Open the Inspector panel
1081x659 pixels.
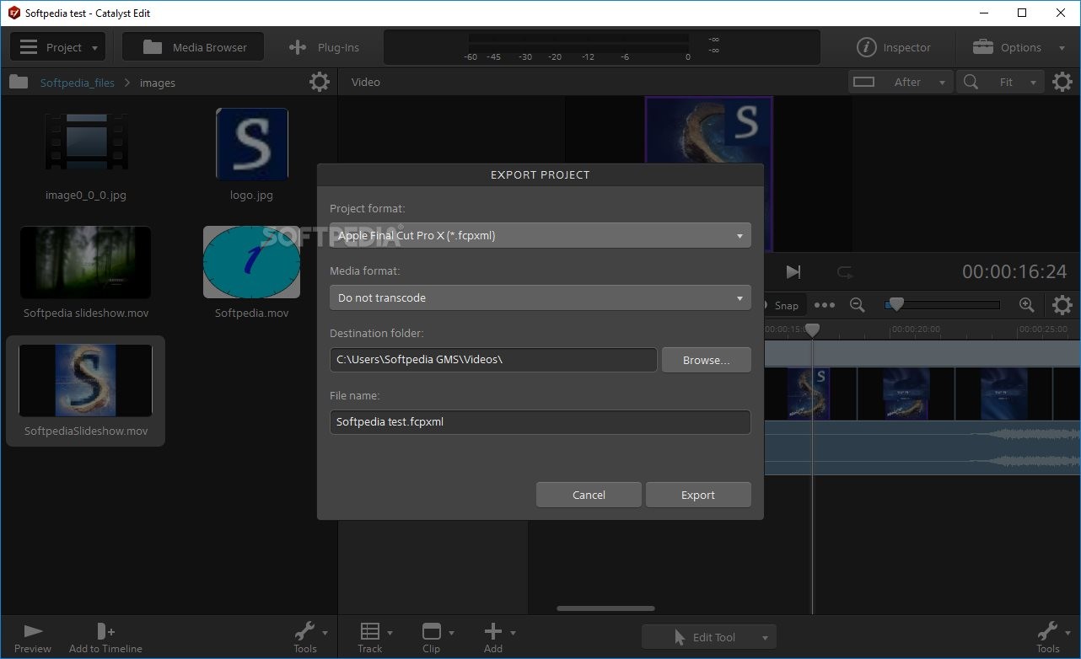(x=894, y=47)
